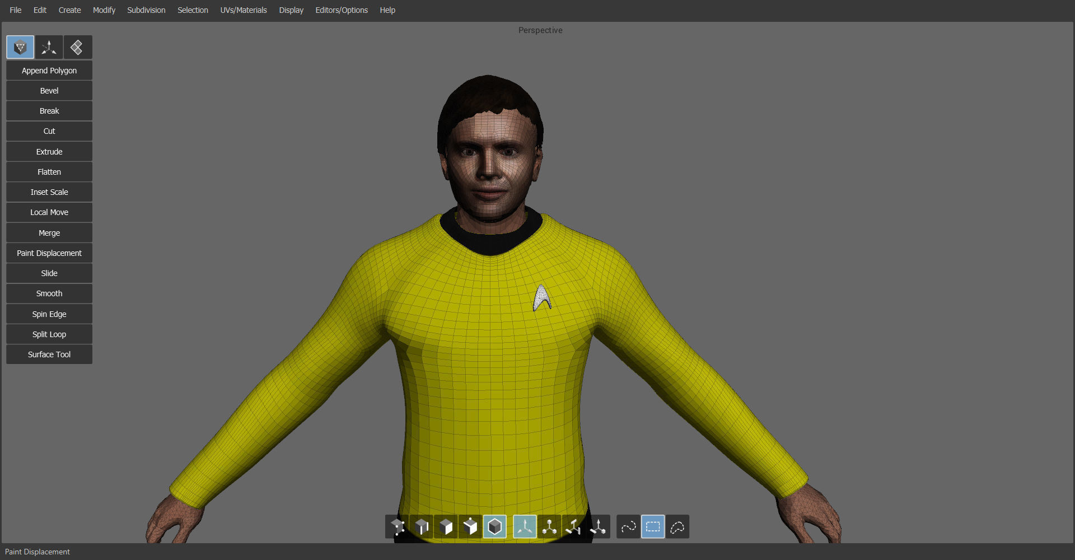Toggle the highlighted translate arrows gizmo icon

point(525,527)
